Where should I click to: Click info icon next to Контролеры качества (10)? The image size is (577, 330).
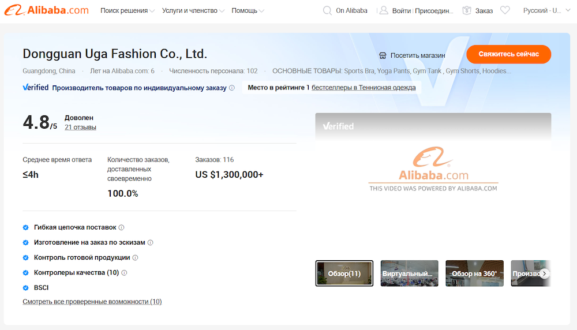point(124,273)
